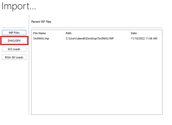
Task: Click empty area of the recent files list
Action: tap(96, 80)
